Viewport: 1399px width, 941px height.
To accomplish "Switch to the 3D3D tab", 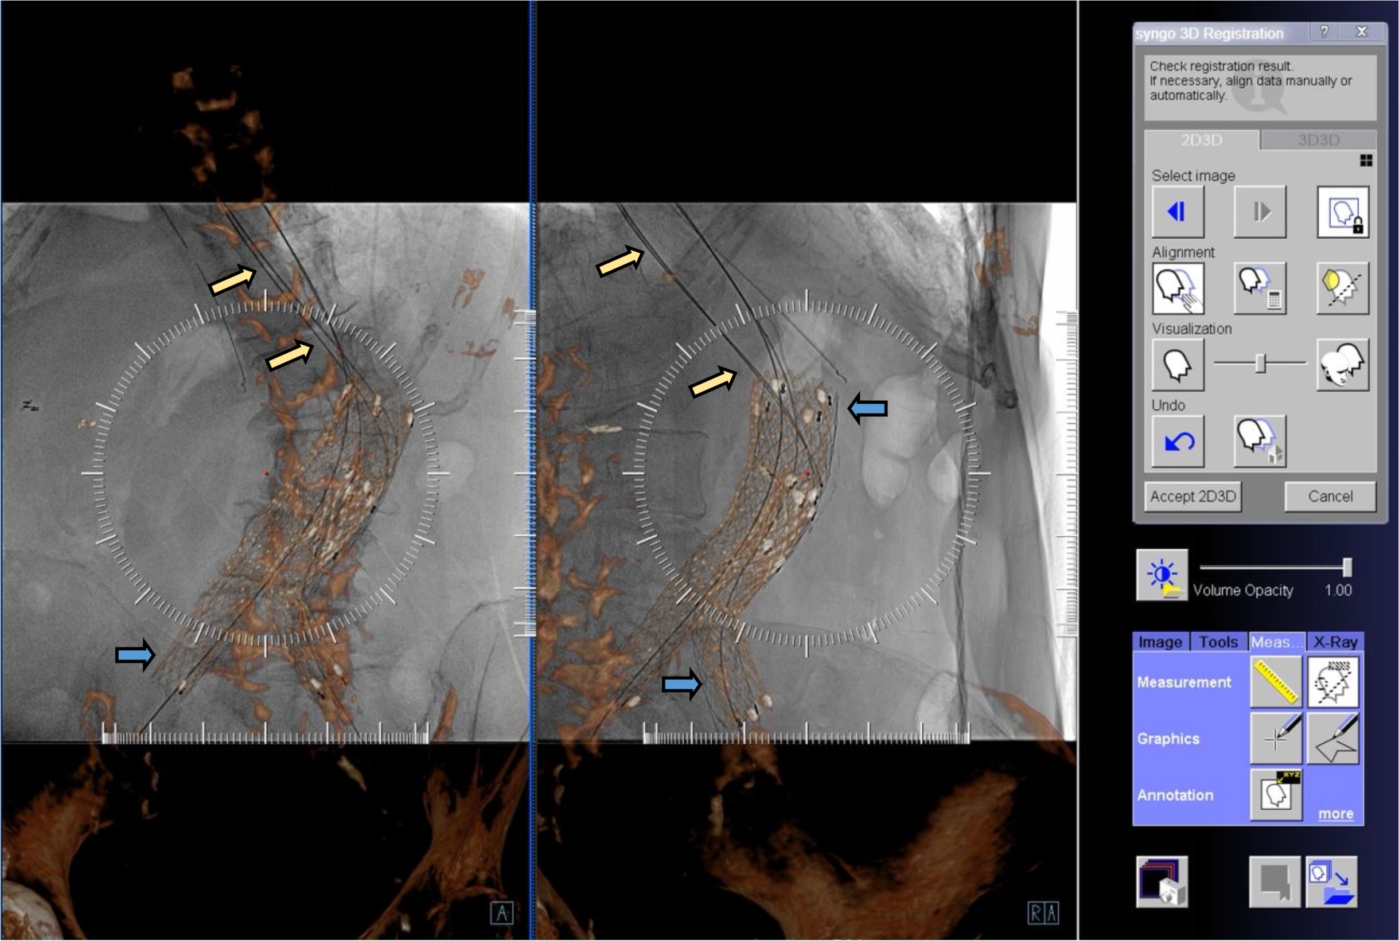I will 1318,140.
